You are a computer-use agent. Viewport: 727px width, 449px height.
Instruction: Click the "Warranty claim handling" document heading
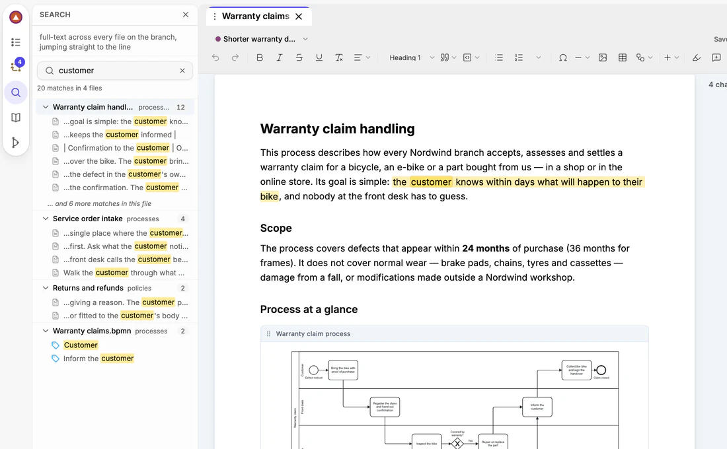(338, 129)
